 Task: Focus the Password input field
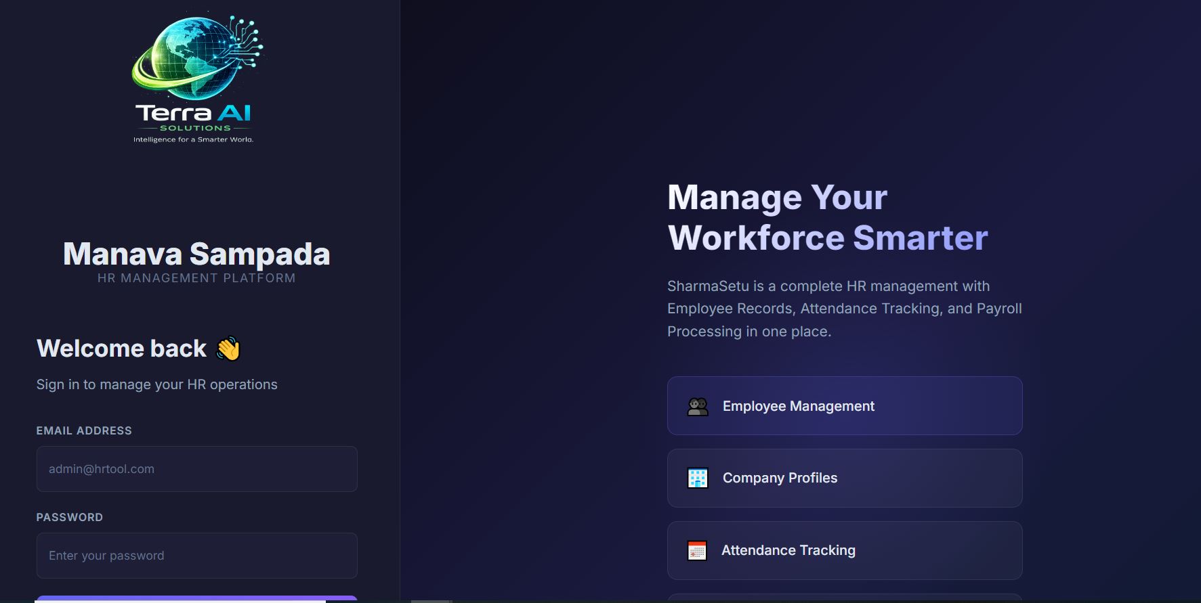(x=196, y=556)
